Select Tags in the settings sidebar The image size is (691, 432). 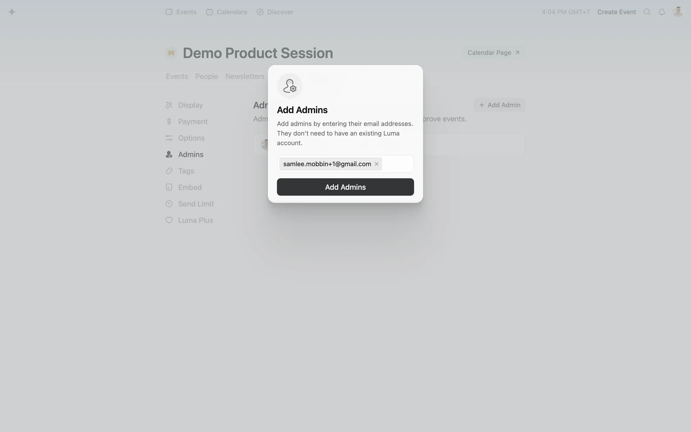[180, 171]
